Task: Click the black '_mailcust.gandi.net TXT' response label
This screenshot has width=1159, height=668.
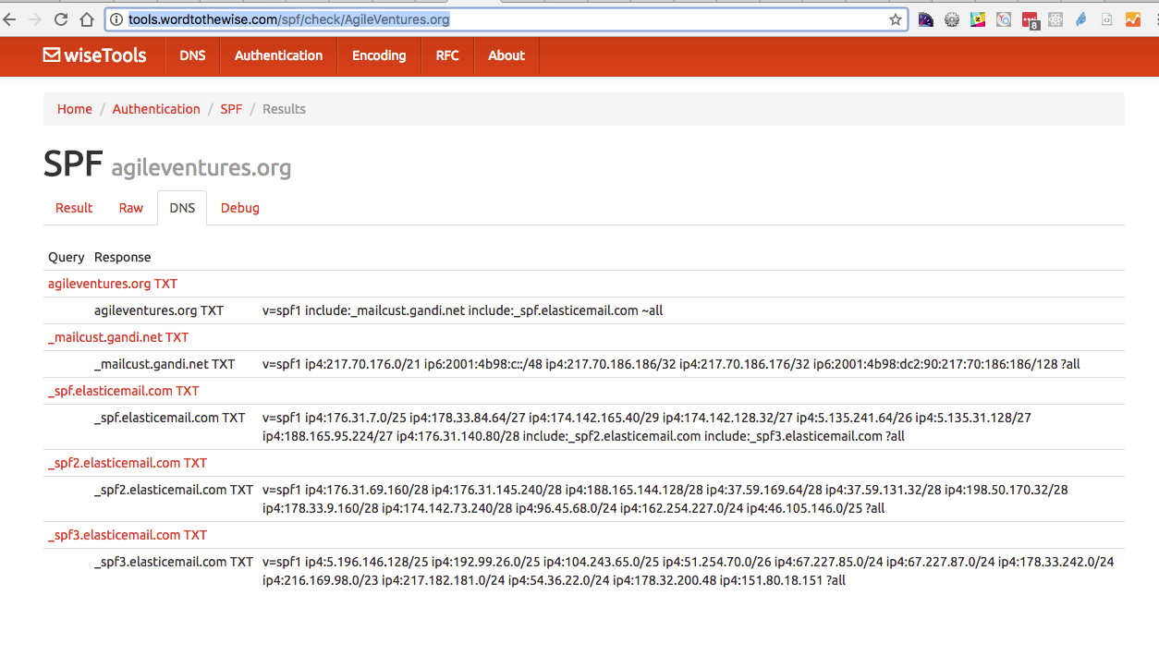Action: pos(165,364)
